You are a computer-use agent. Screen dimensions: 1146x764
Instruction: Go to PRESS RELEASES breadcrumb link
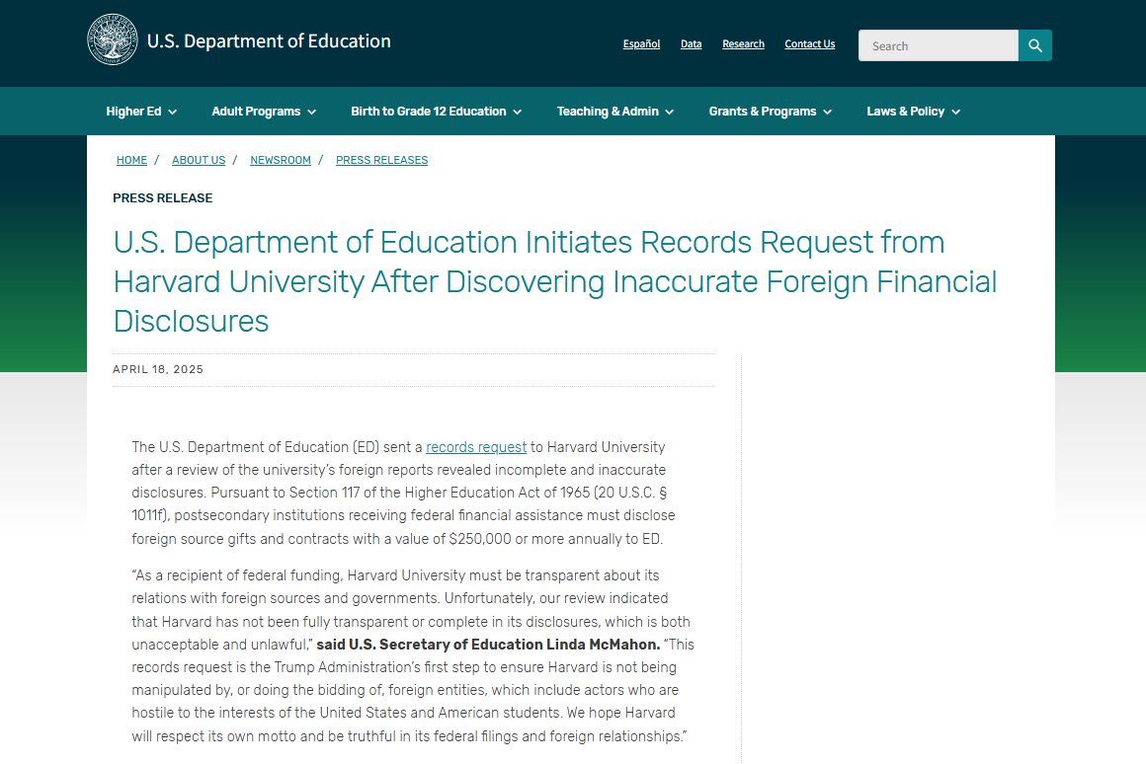pos(382,160)
